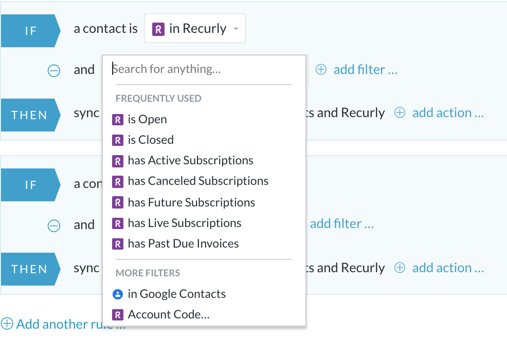Screen dimensions: 507x340
Task: Remove first rule's filter with minus icon
Action: tap(54, 70)
